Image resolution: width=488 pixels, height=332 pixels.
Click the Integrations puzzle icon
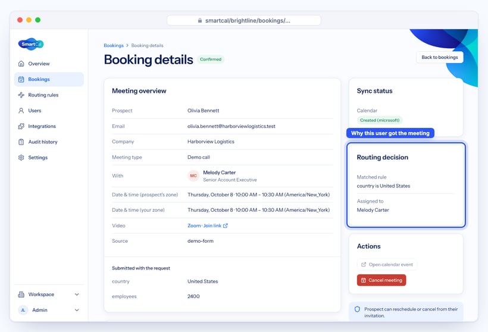pos(21,126)
